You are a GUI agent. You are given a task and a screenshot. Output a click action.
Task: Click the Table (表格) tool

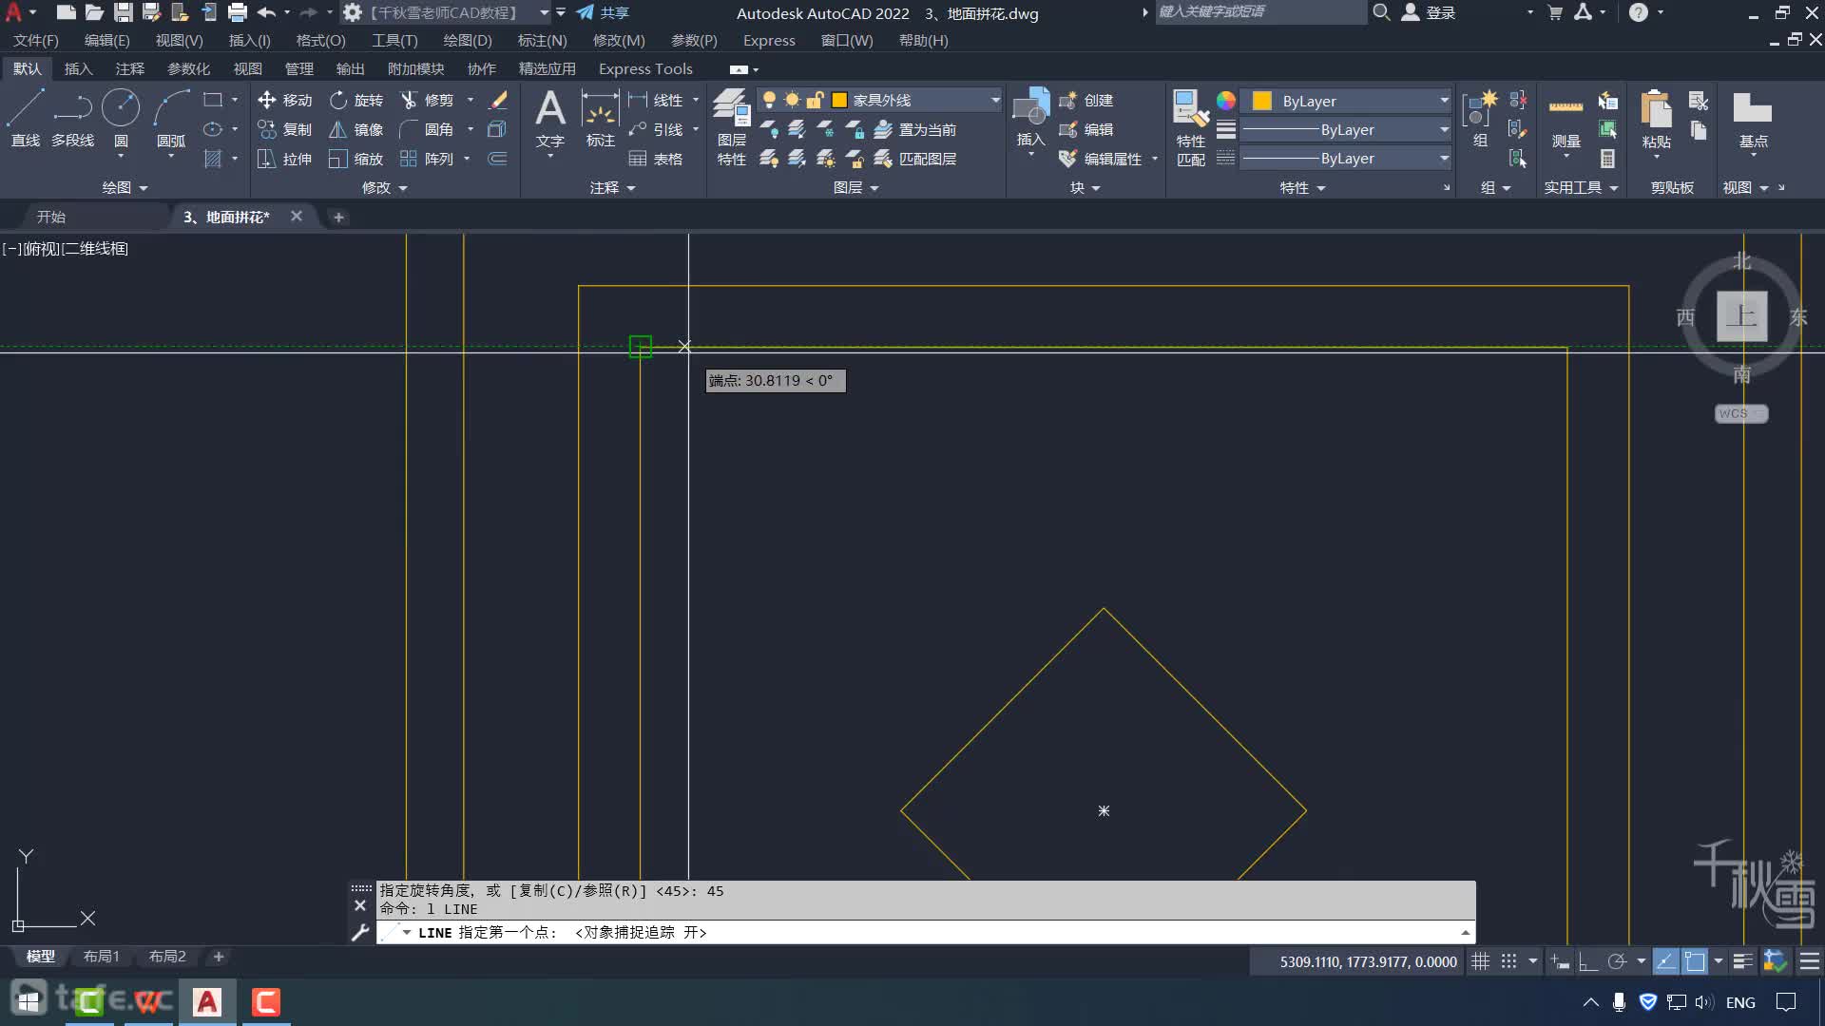click(x=656, y=159)
